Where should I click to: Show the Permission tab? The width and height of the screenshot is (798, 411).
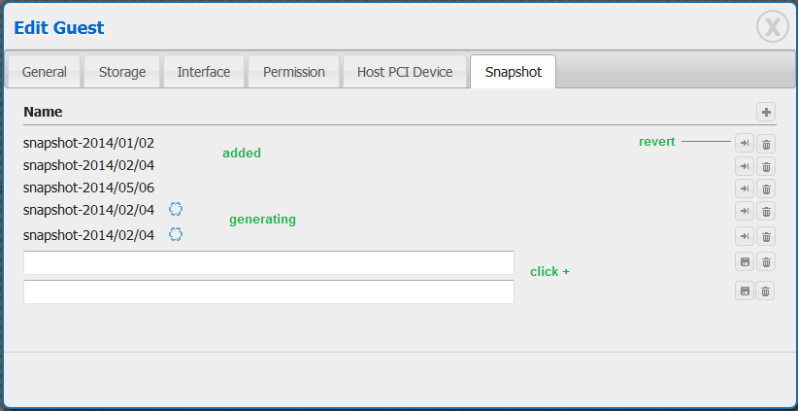pyautogui.click(x=294, y=72)
